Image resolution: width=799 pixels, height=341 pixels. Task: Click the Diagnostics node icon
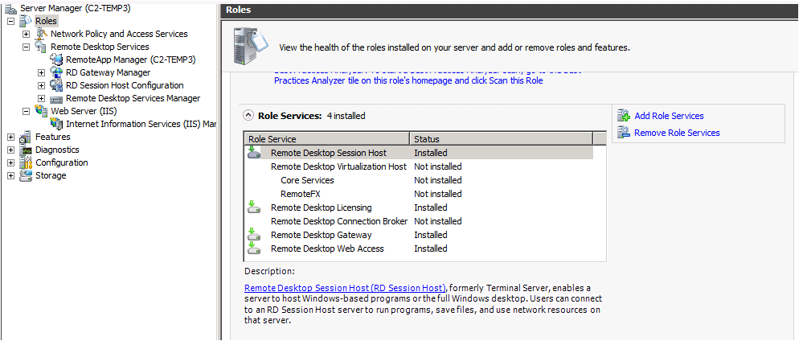click(x=26, y=150)
